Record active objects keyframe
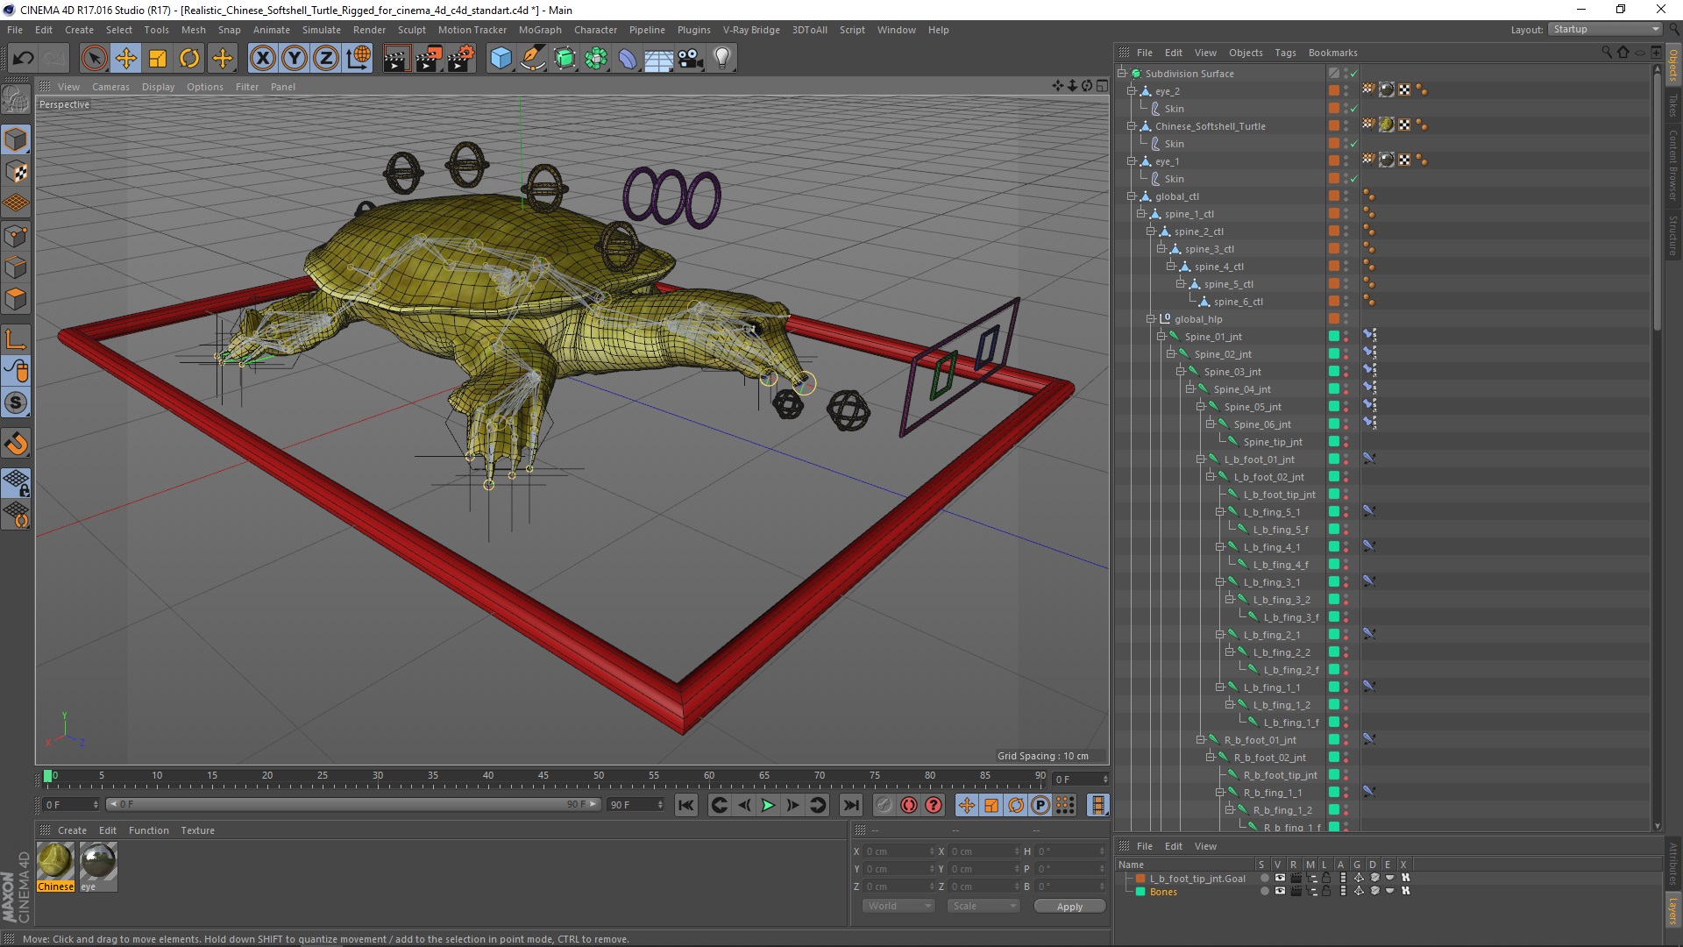Viewport: 1683px width, 947px height. [x=884, y=805]
